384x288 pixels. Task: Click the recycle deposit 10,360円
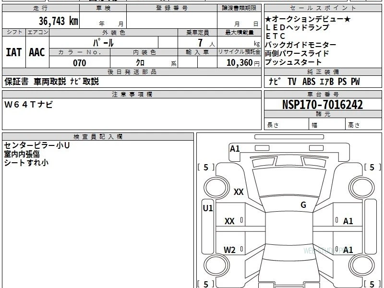[x=243, y=63]
